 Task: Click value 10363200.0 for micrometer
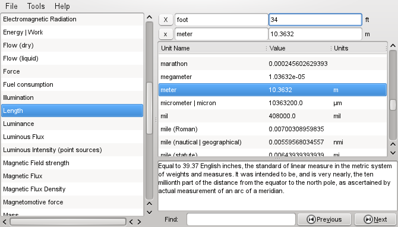(x=286, y=103)
